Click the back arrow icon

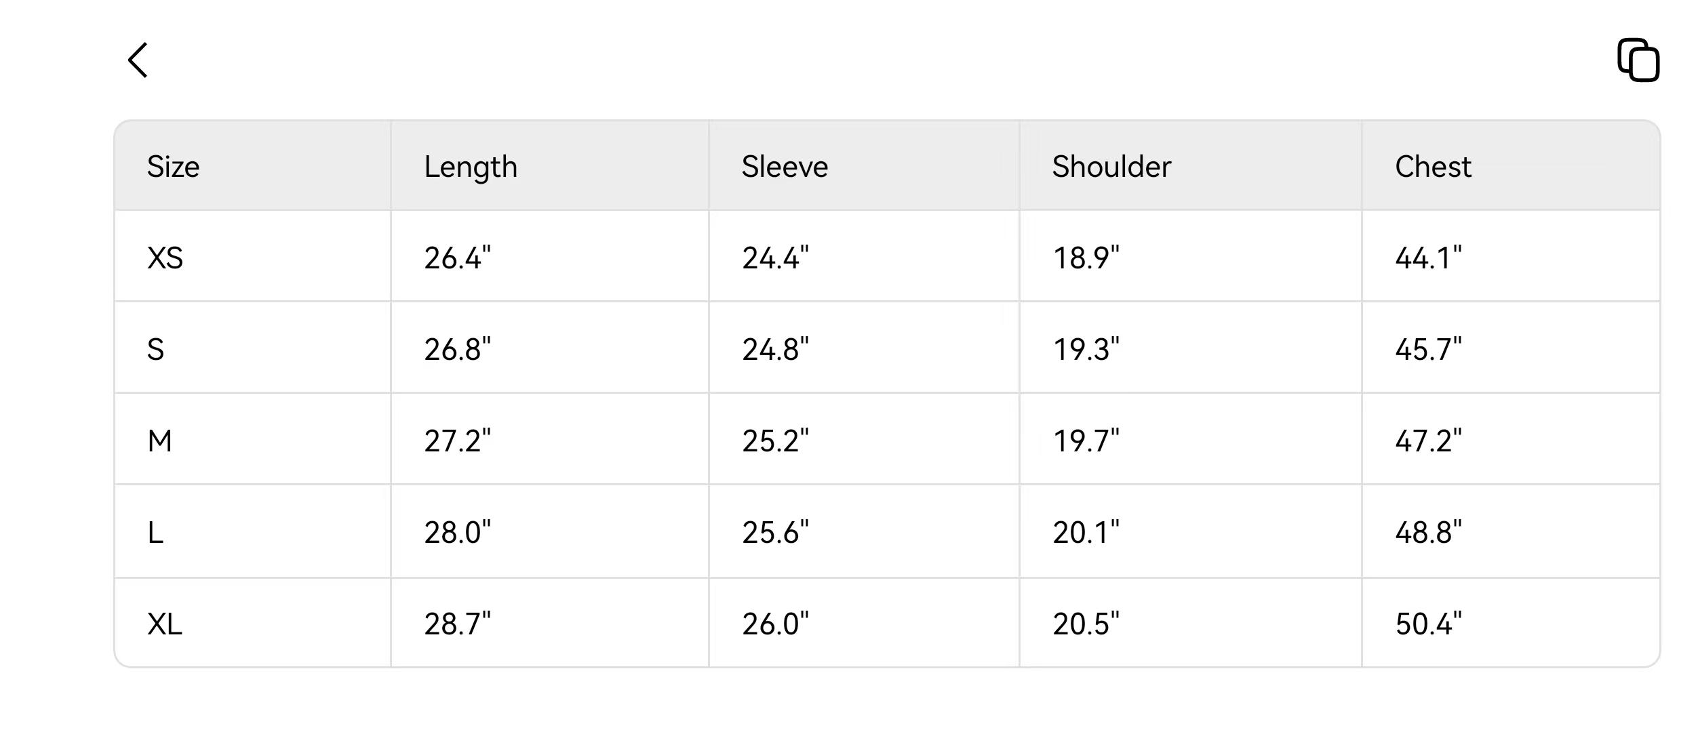(138, 60)
